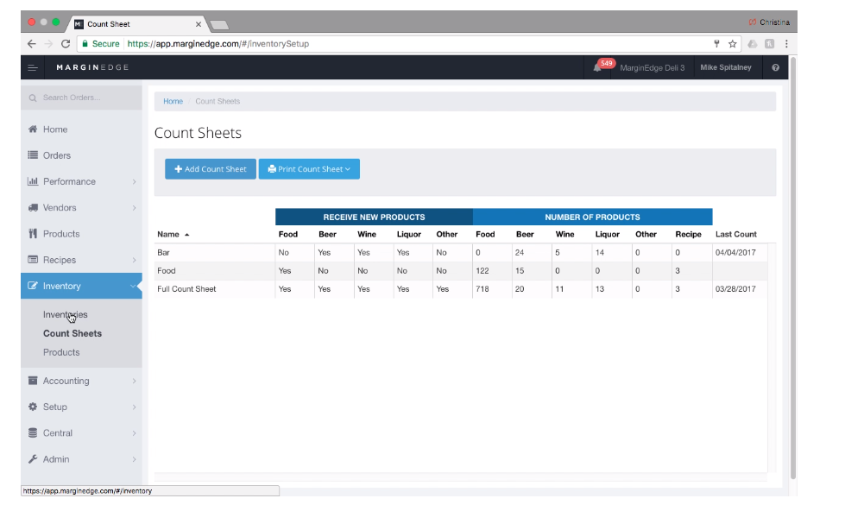
Task: Expand the Vendors sidebar section
Action: (81, 208)
